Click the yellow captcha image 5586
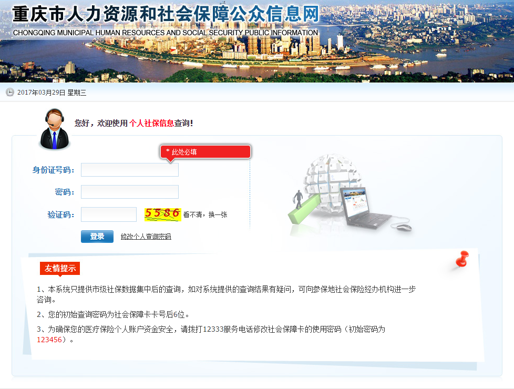 [x=162, y=213]
